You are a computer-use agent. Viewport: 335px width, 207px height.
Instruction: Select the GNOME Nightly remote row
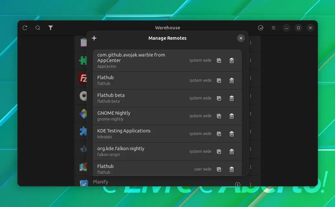click(167, 116)
